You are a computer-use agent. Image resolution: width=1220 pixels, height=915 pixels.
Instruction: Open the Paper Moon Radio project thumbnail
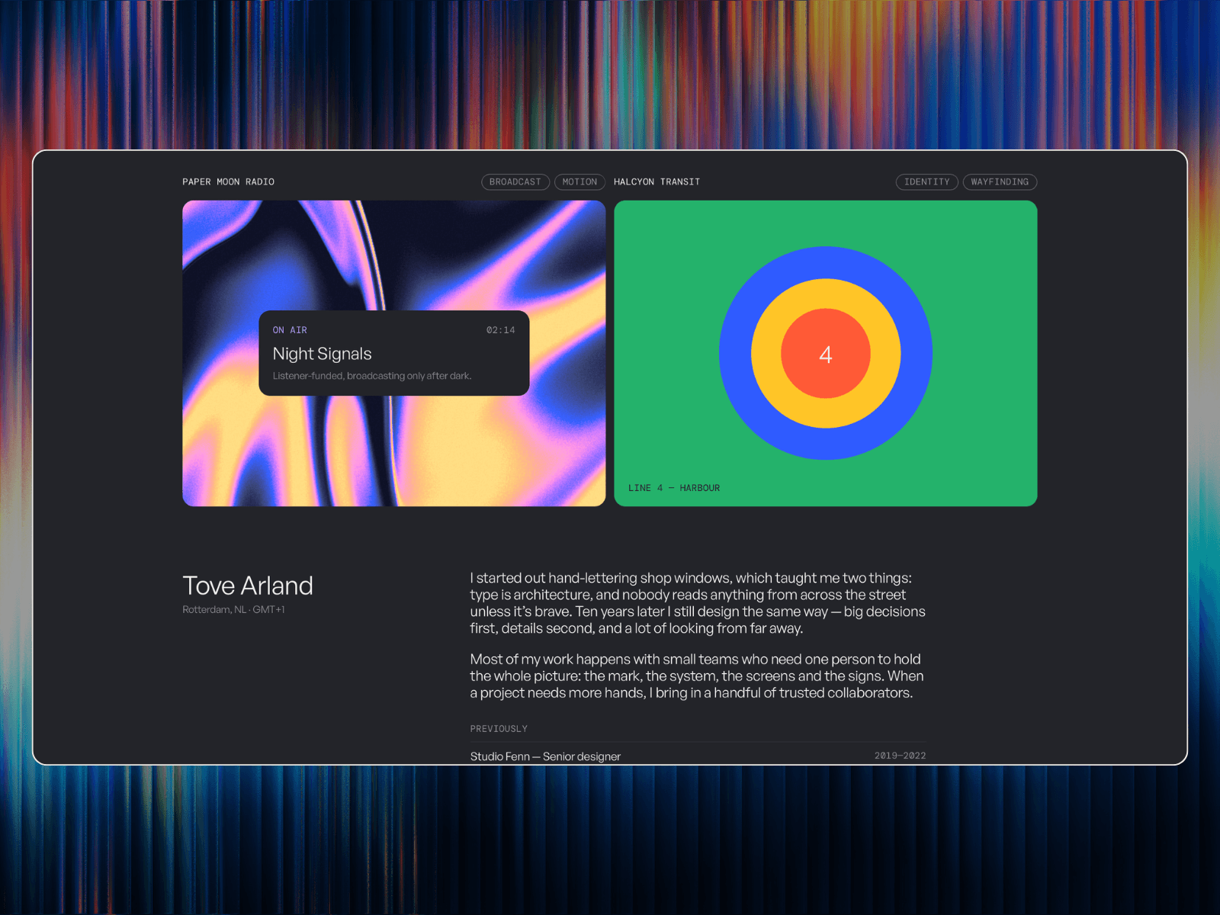(394, 353)
